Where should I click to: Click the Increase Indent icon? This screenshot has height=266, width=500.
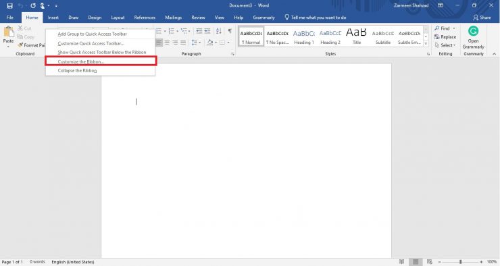[207, 31]
